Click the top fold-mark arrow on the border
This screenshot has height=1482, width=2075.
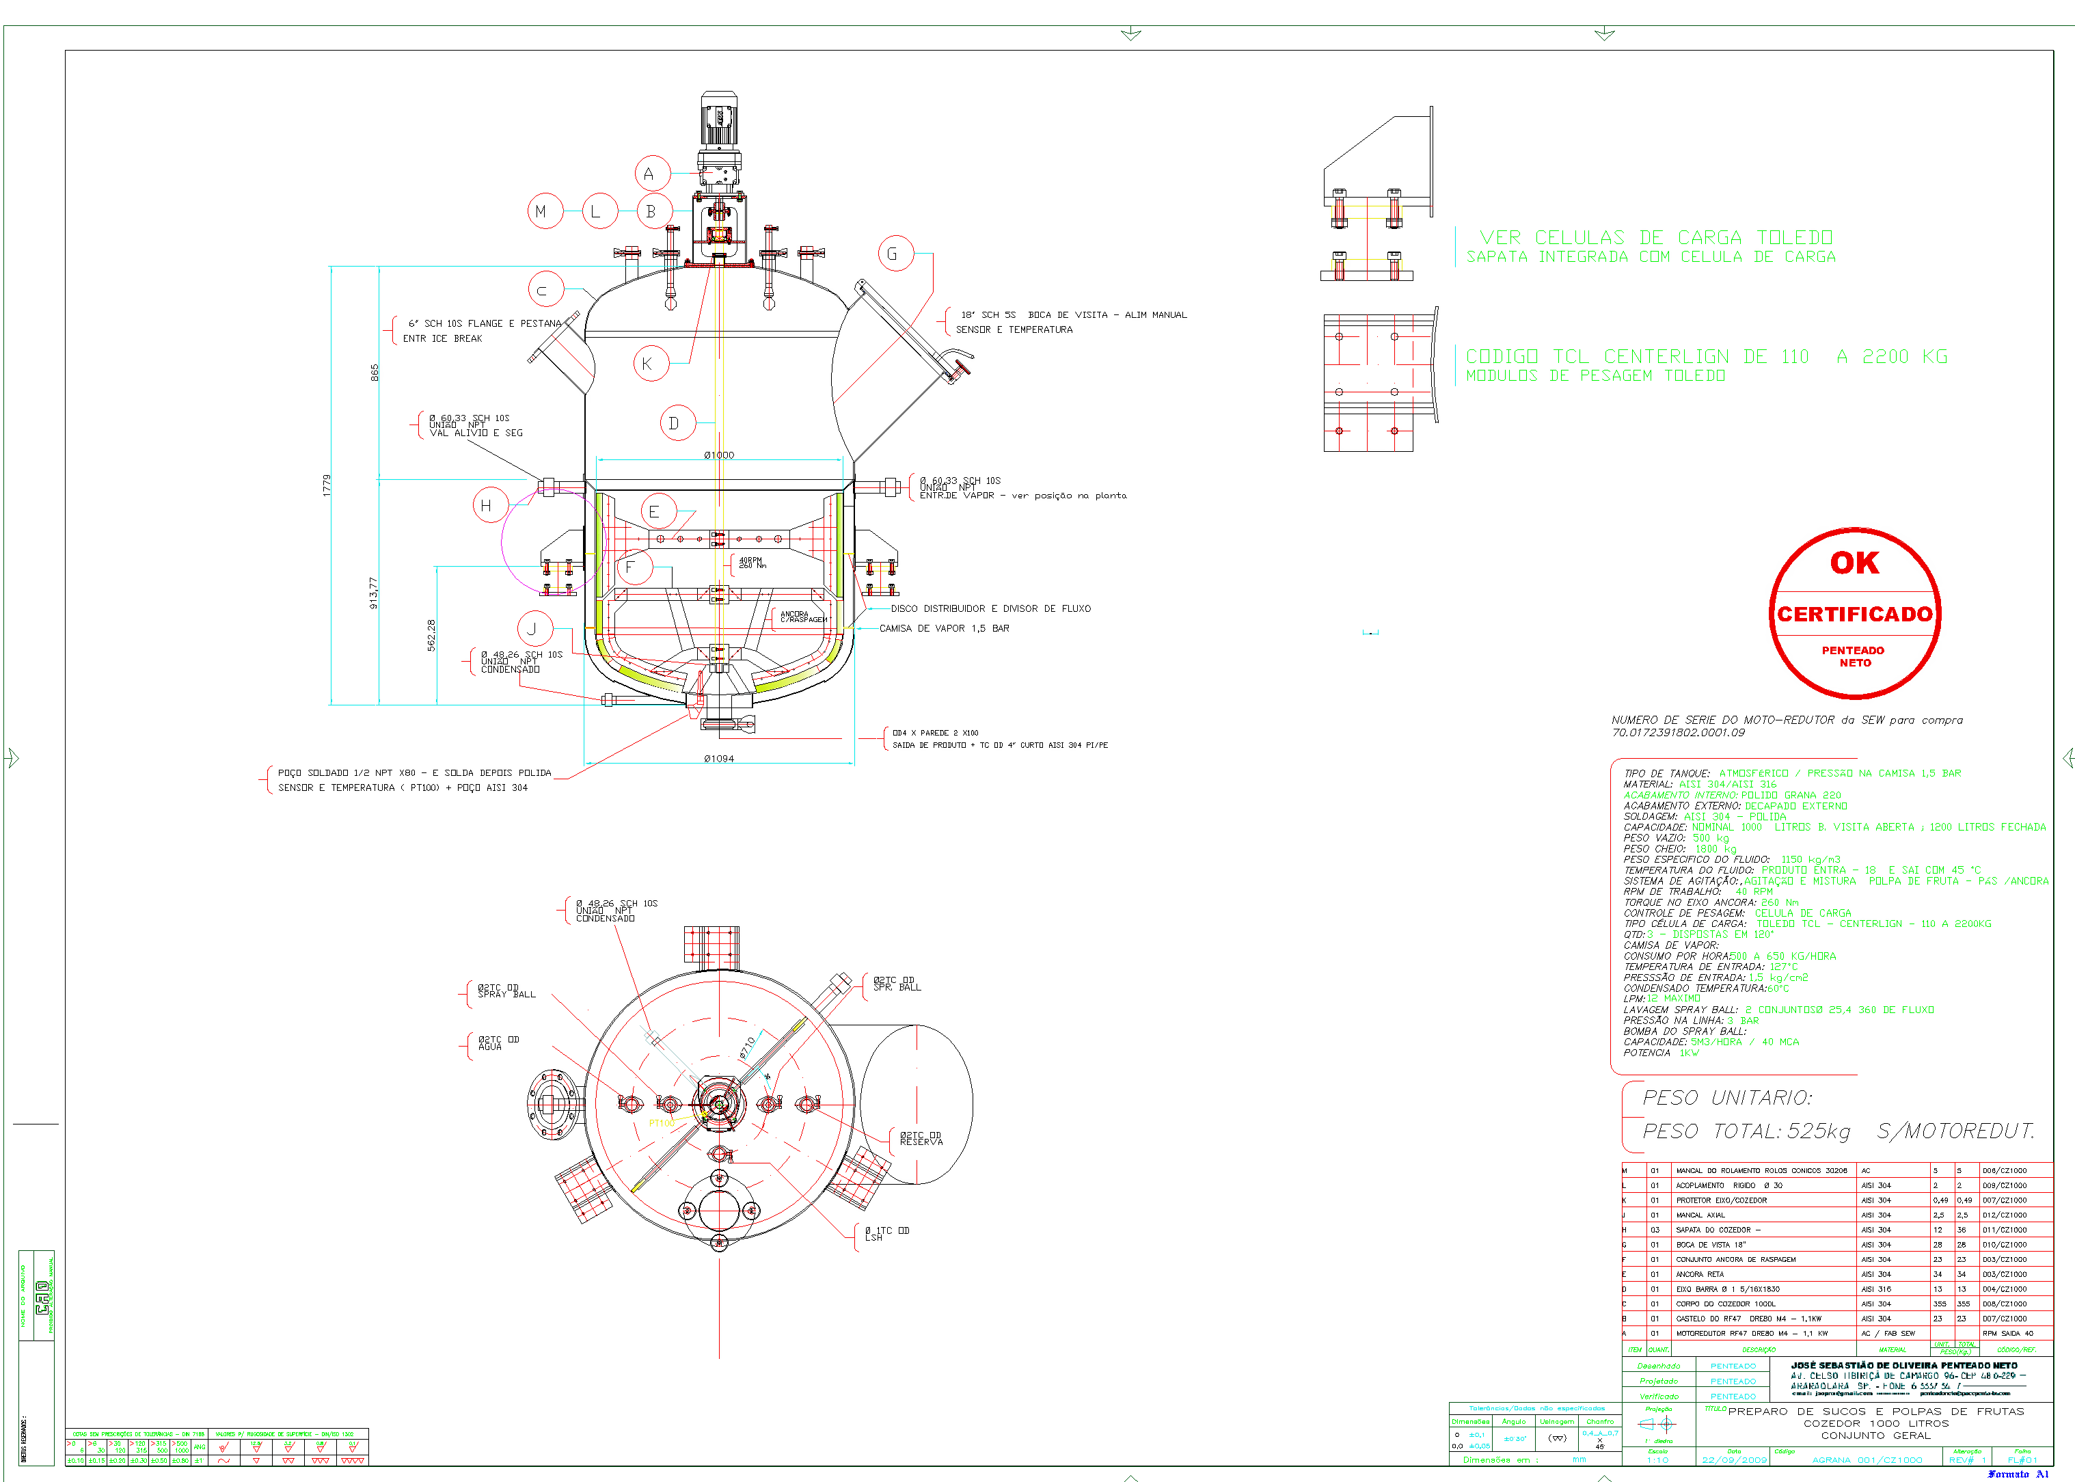pyautogui.click(x=1130, y=33)
